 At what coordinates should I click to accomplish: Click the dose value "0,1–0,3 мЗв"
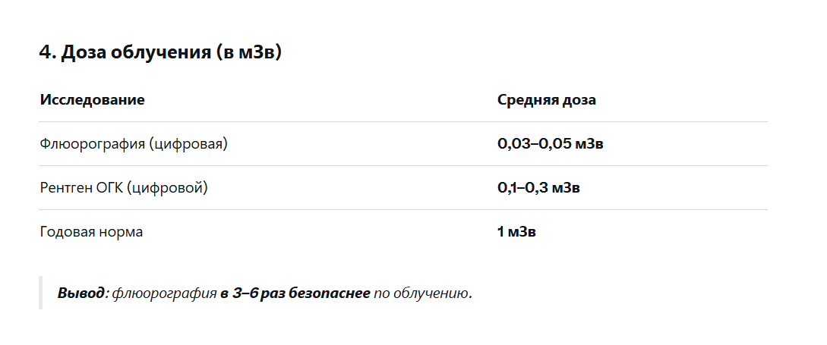pos(538,187)
